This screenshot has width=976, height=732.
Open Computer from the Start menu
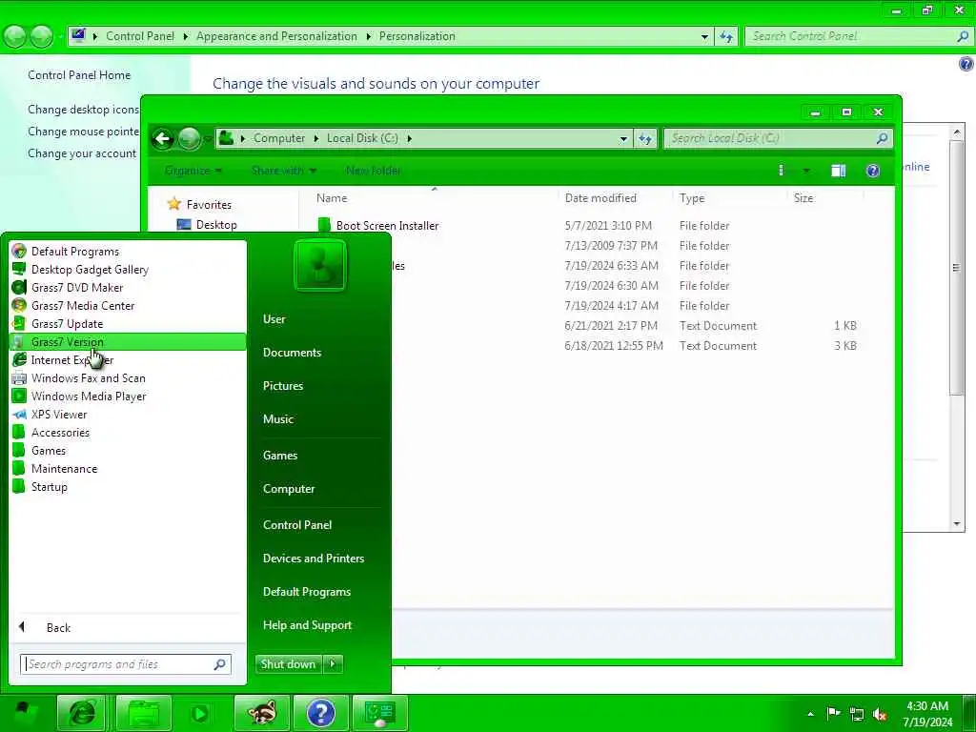click(288, 489)
